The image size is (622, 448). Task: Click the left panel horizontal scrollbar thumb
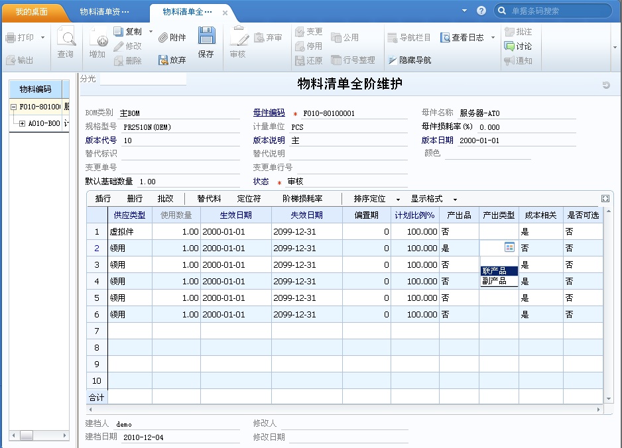[27, 435]
